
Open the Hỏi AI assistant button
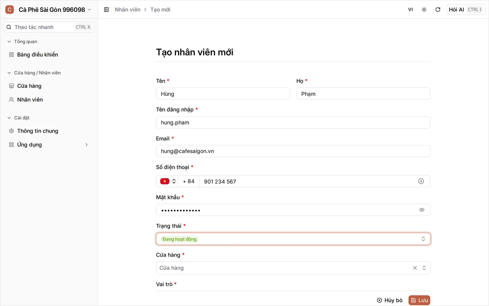(466, 9)
